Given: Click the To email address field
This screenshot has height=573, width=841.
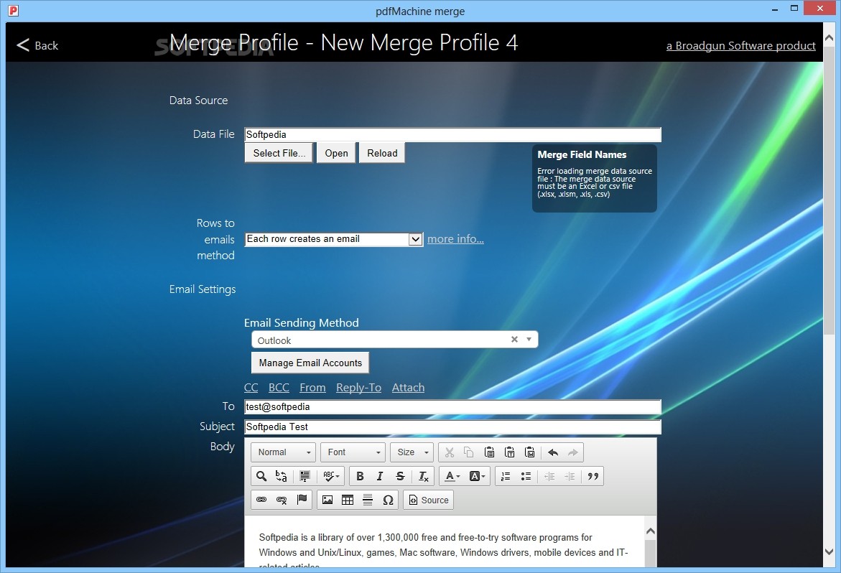Looking at the screenshot, I should pyautogui.click(x=452, y=407).
